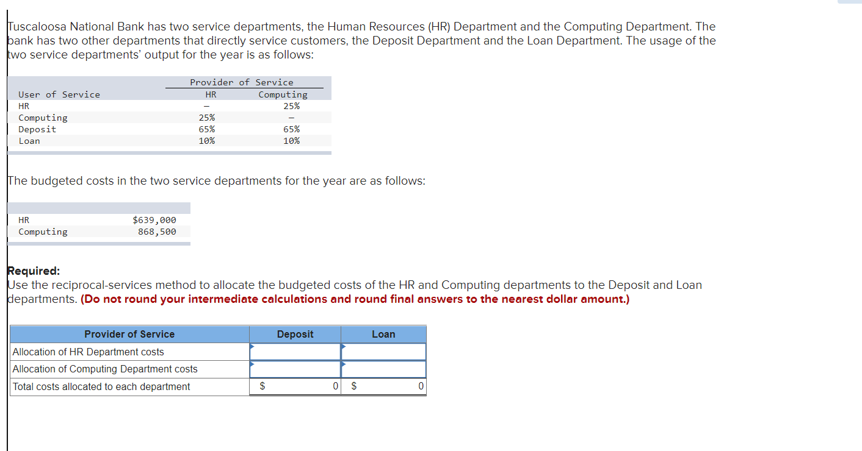This screenshot has height=451, width=862.
Task: Click the 'Required:' heading
Action: (x=34, y=271)
